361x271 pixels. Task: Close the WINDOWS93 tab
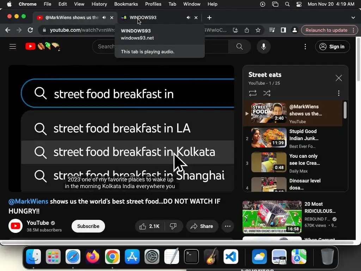tap(196, 18)
